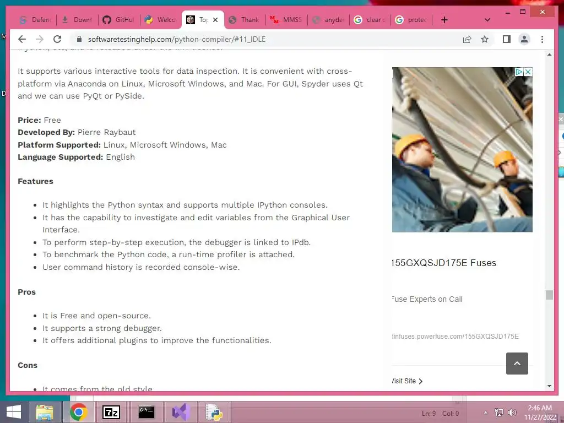
Task: Click Visit Site link in ad
Action: [408, 381]
